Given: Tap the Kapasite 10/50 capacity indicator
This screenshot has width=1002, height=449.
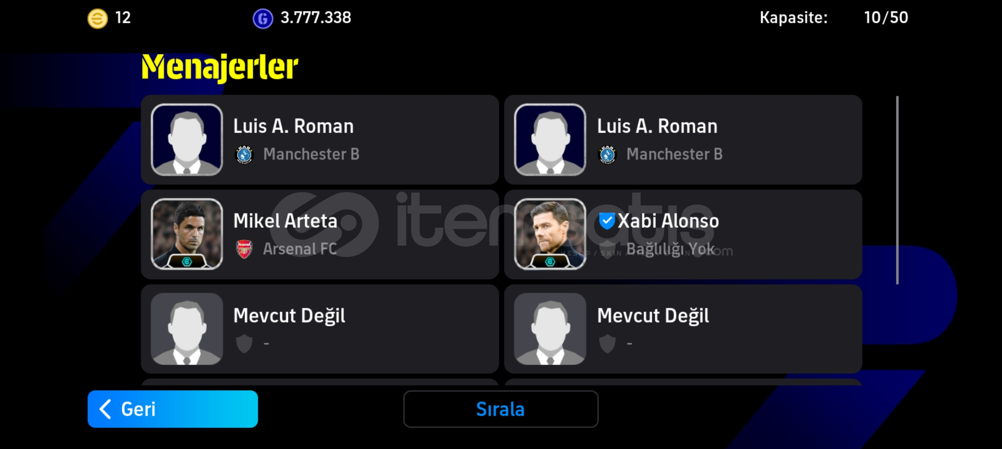Looking at the screenshot, I should click(834, 17).
